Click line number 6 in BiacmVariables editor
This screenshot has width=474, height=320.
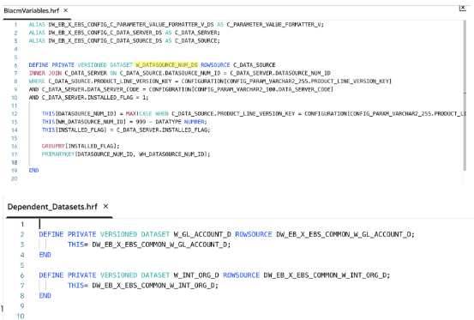point(15,65)
